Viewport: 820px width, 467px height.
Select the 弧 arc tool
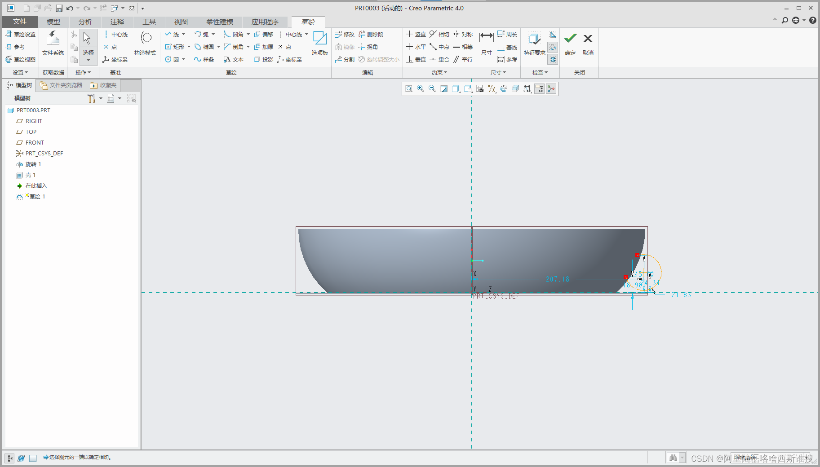coord(201,34)
